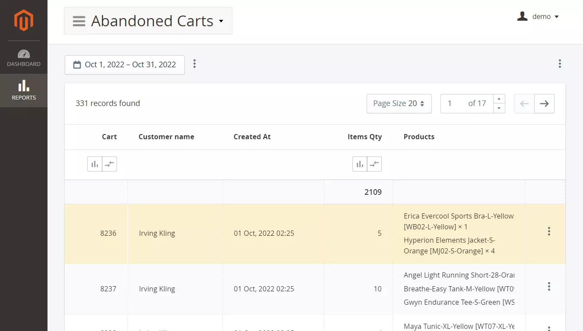
Task: Open Reports in the sidebar
Action: coord(24,91)
